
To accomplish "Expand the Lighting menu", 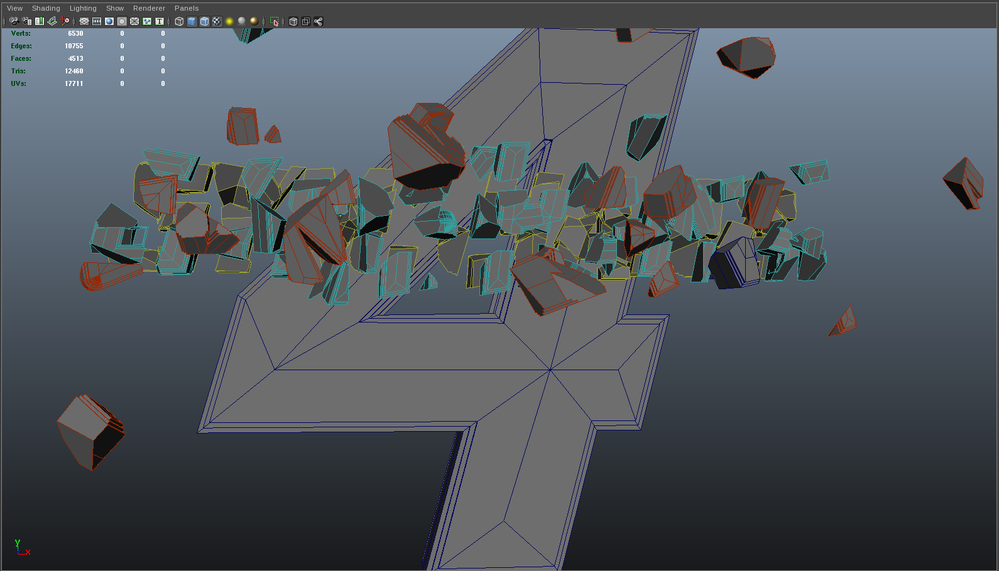I will [x=83, y=8].
